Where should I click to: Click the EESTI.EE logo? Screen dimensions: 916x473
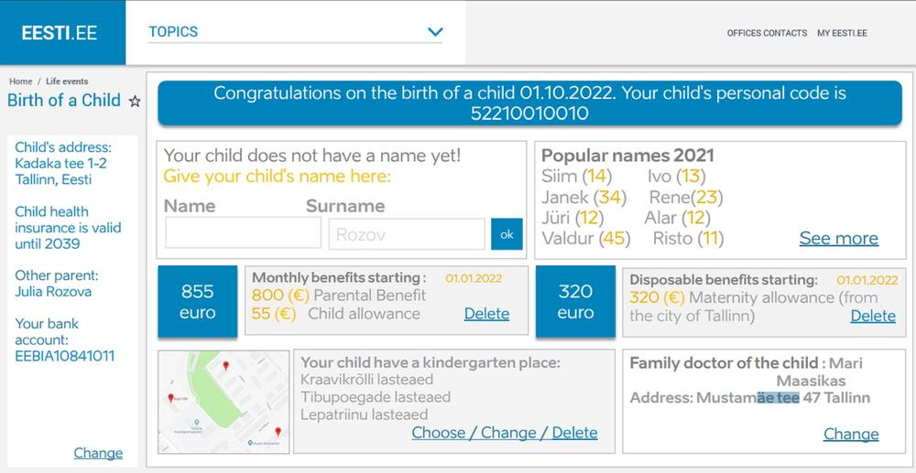[60, 33]
